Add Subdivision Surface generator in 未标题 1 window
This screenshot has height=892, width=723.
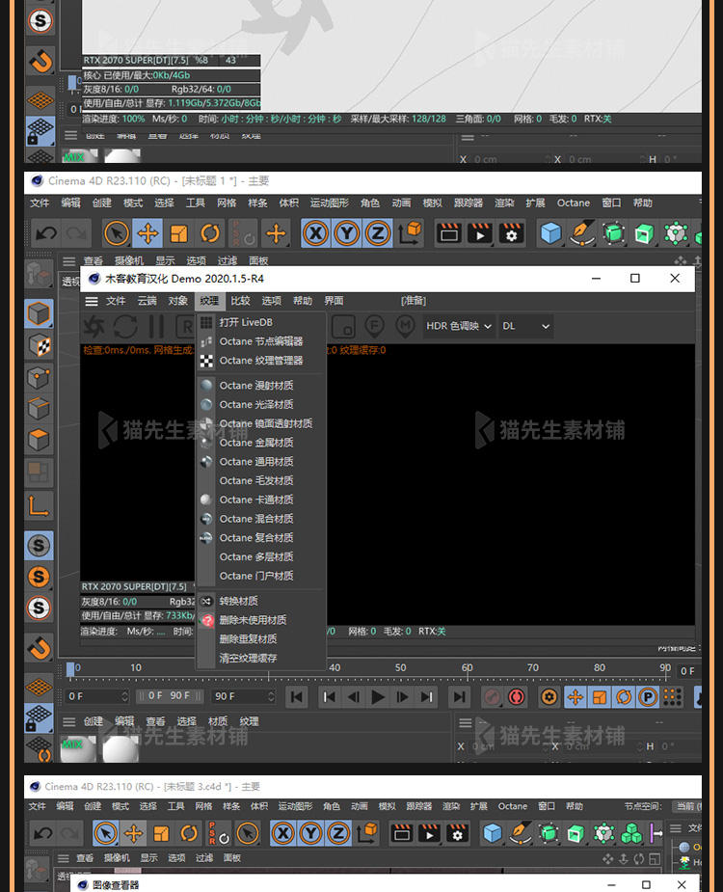click(x=613, y=233)
